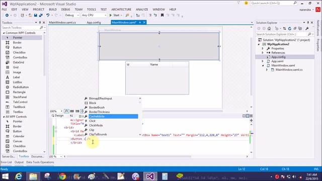Switch to vertical split view
Viewport: 322px width, 181px height.
pyautogui.click(x=244, y=116)
